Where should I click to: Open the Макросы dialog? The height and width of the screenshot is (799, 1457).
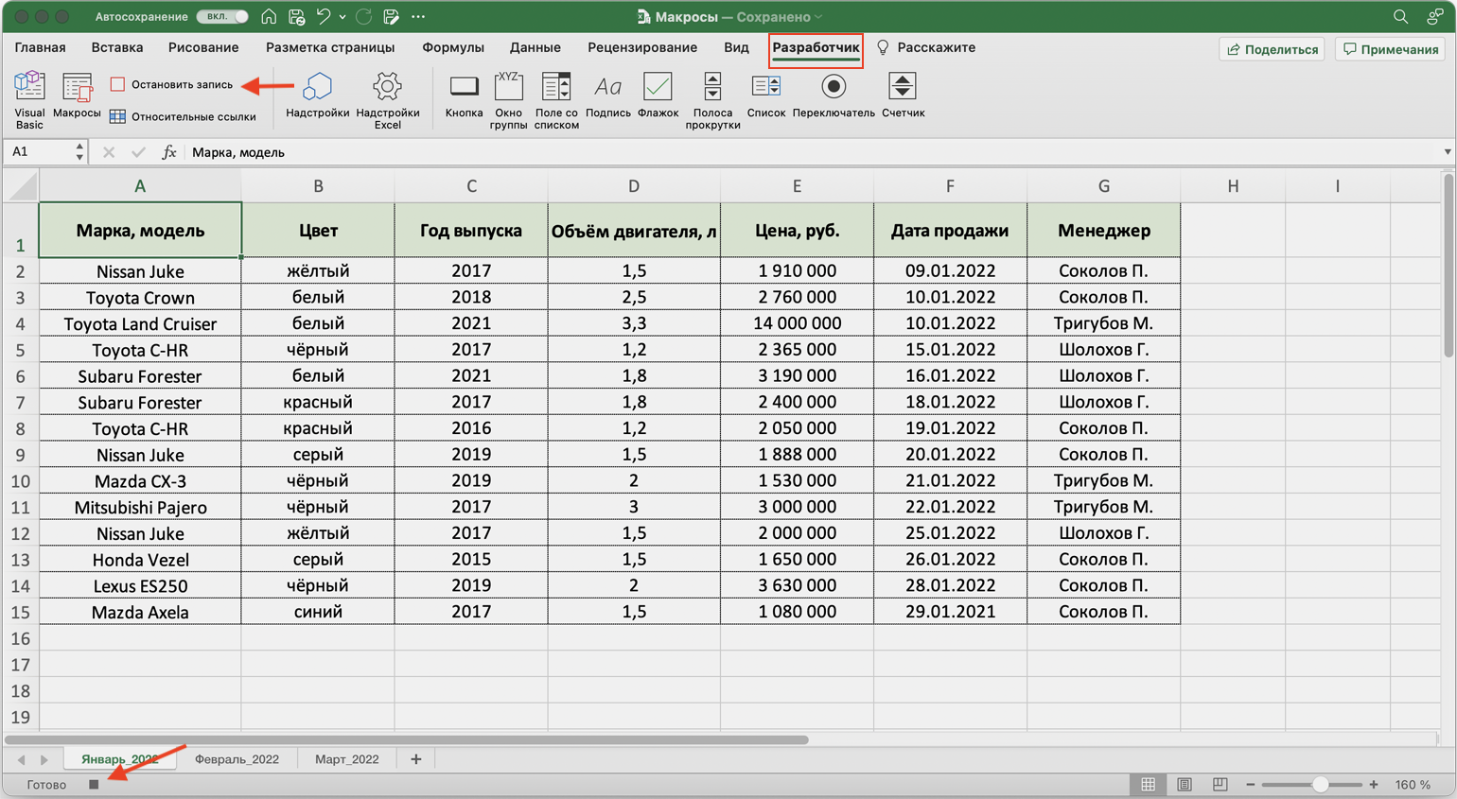coord(77,96)
